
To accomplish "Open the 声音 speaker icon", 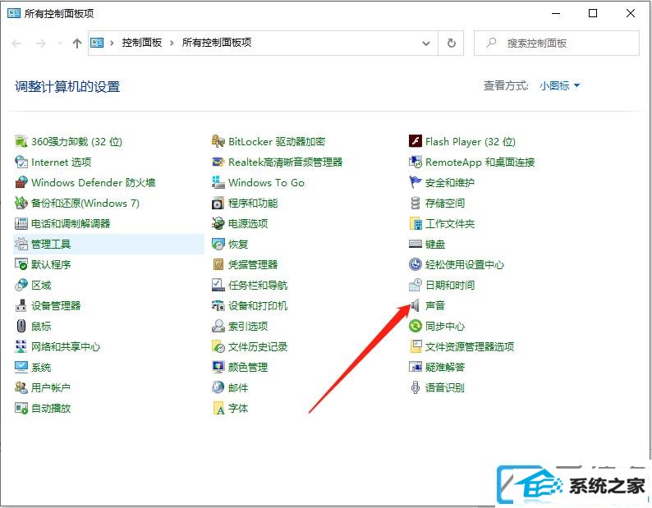I will [415, 305].
